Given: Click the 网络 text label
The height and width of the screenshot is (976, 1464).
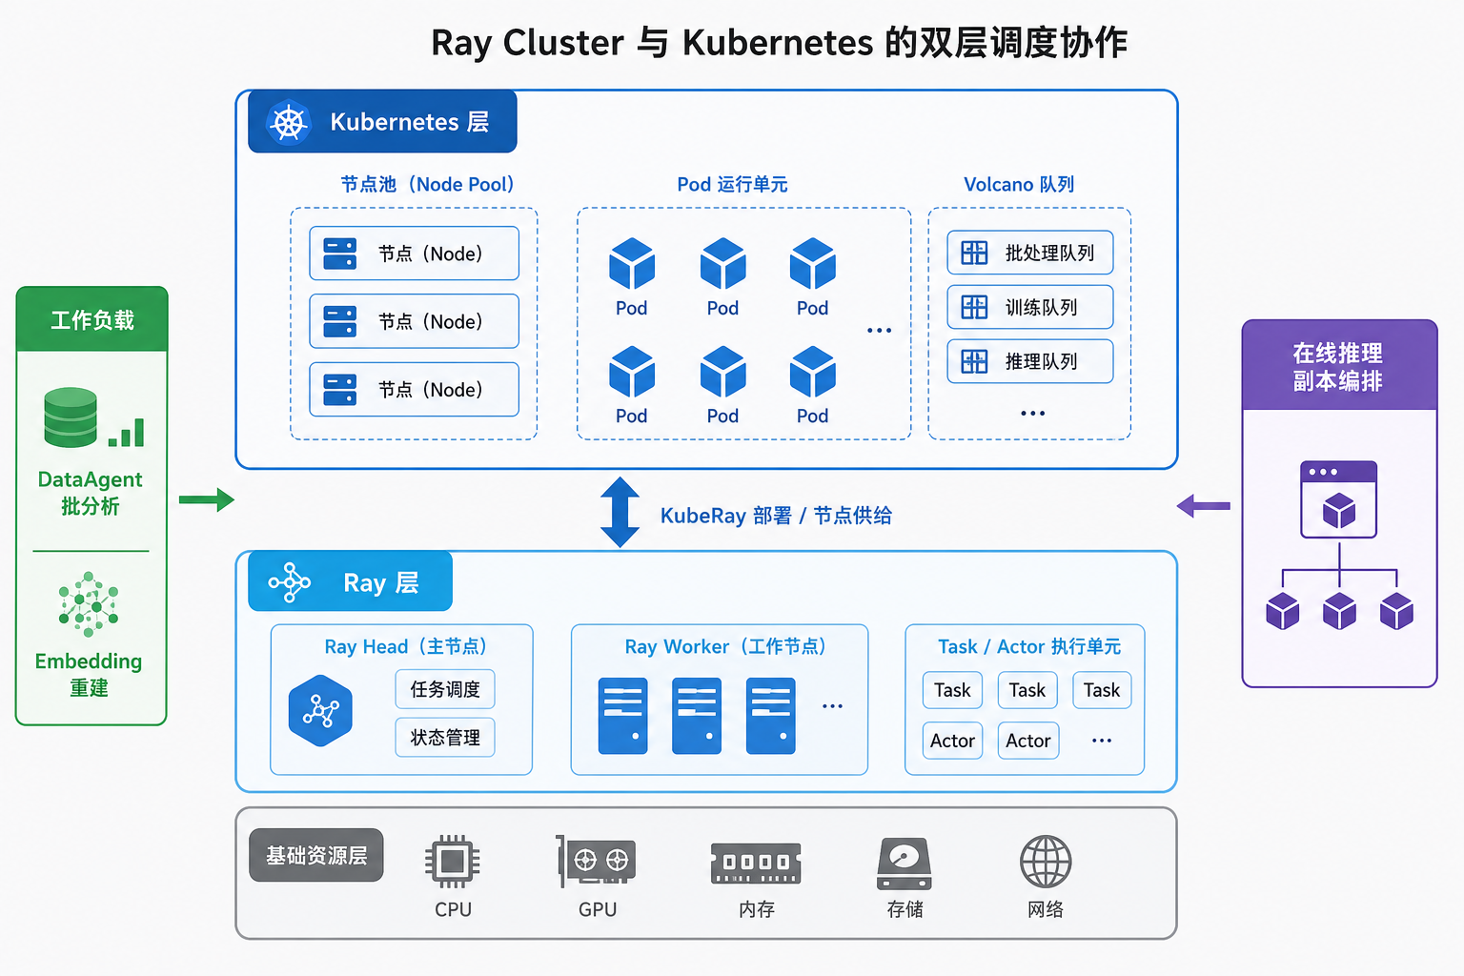Looking at the screenshot, I should (1046, 909).
